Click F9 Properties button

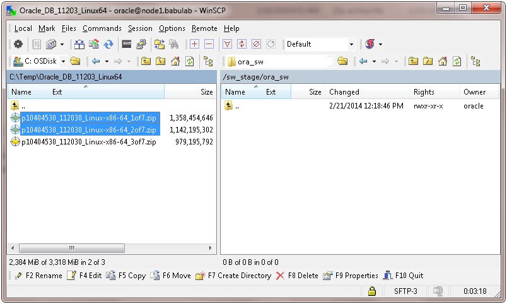point(351,276)
